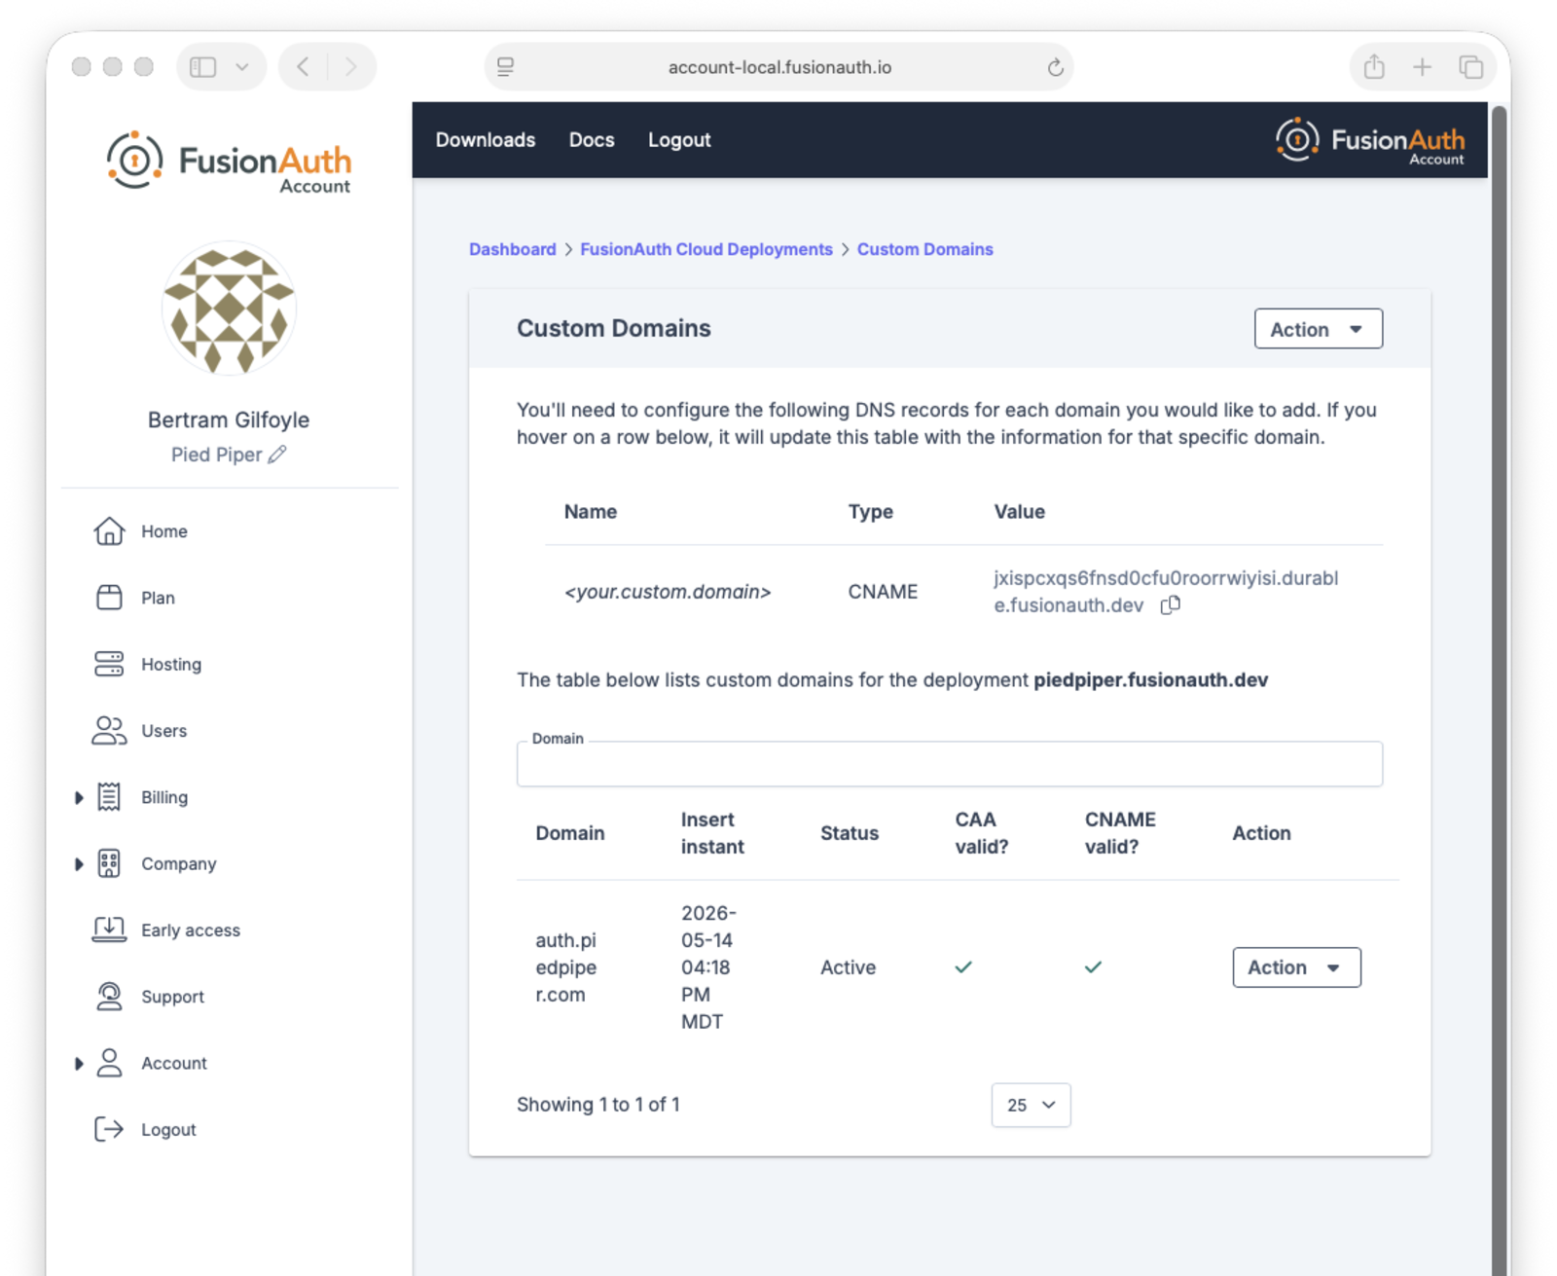The height and width of the screenshot is (1276, 1557).
Task: Click the CNAME valid? column header
Action: pos(1120,833)
